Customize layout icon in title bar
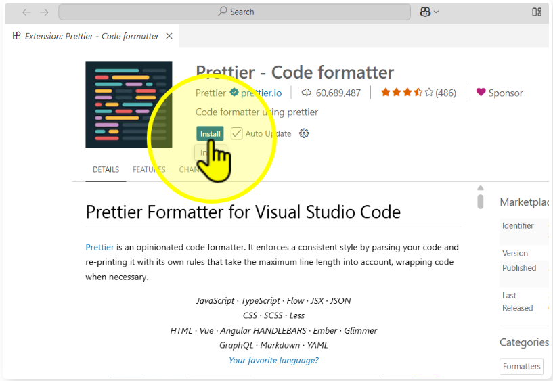 click(537, 12)
